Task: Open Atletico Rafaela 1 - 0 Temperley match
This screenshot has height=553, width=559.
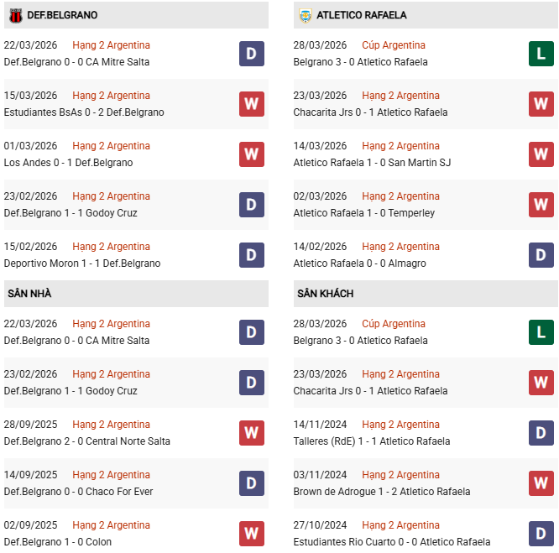Action: [x=363, y=213]
